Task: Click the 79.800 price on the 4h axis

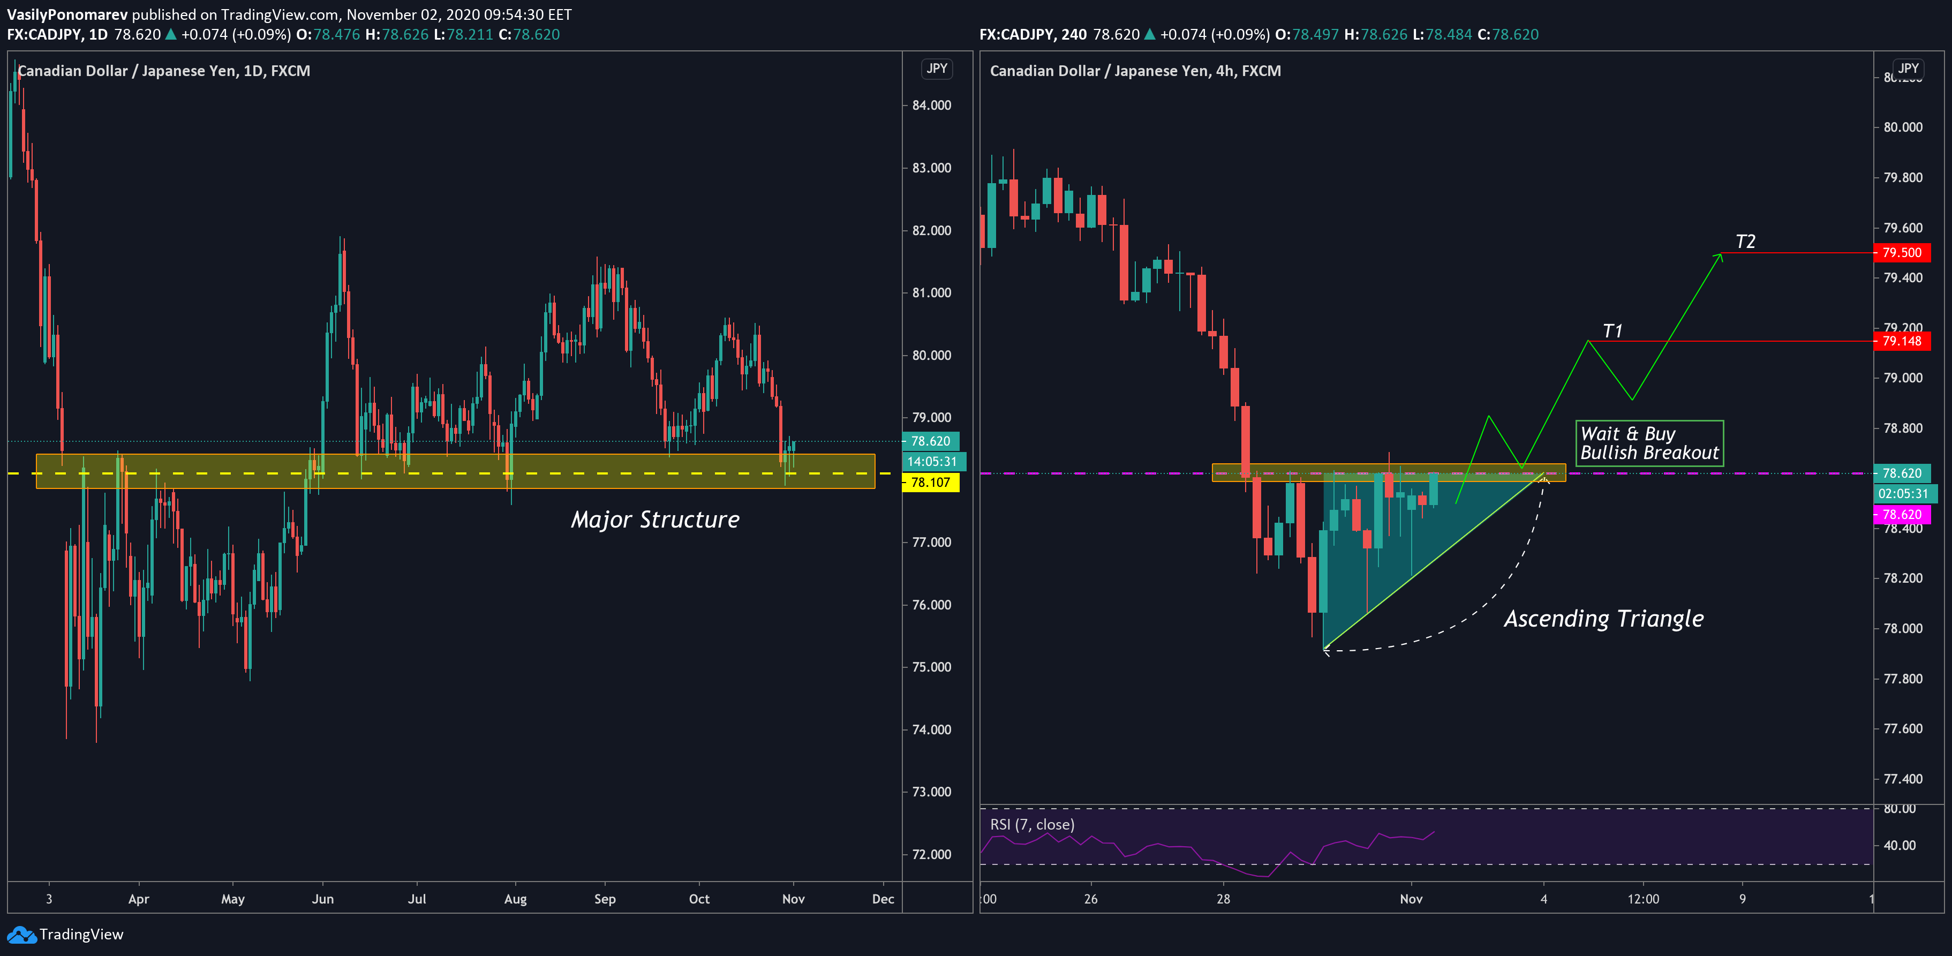Action: tap(1903, 178)
